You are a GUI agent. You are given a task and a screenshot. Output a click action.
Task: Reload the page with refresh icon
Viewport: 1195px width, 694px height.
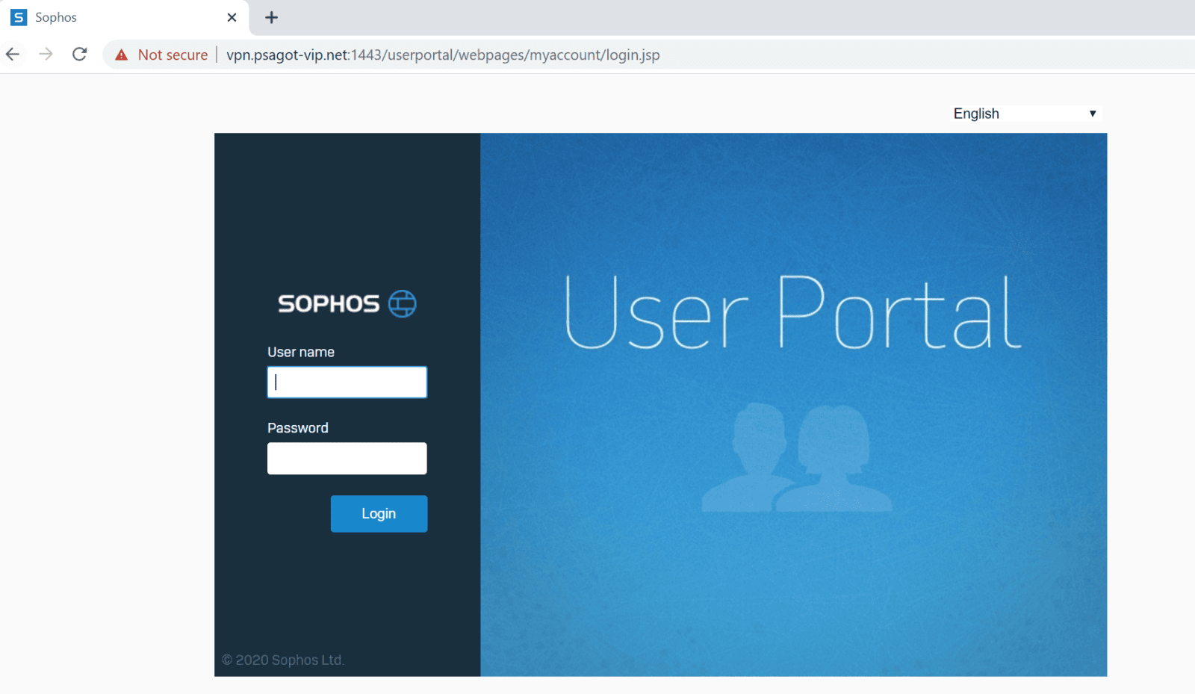click(x=80, y=54)
